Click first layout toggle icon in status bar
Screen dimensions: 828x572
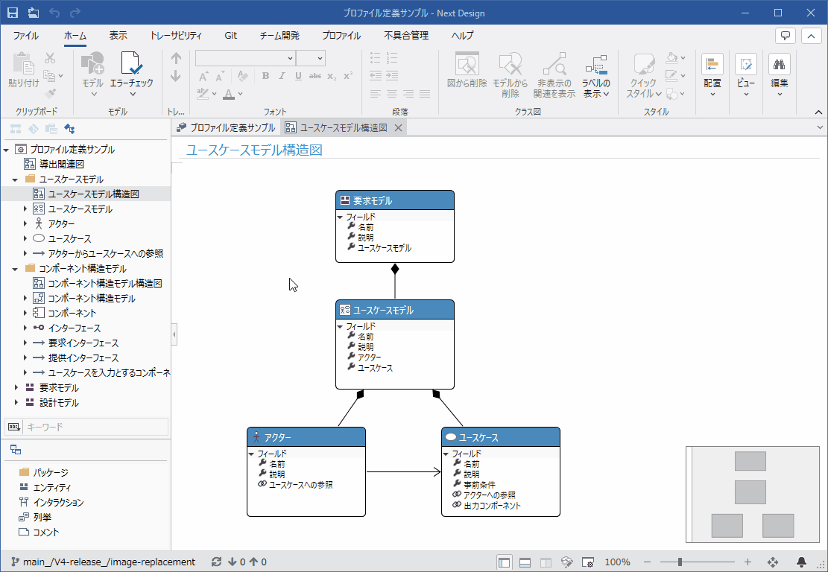coord(505,562)
